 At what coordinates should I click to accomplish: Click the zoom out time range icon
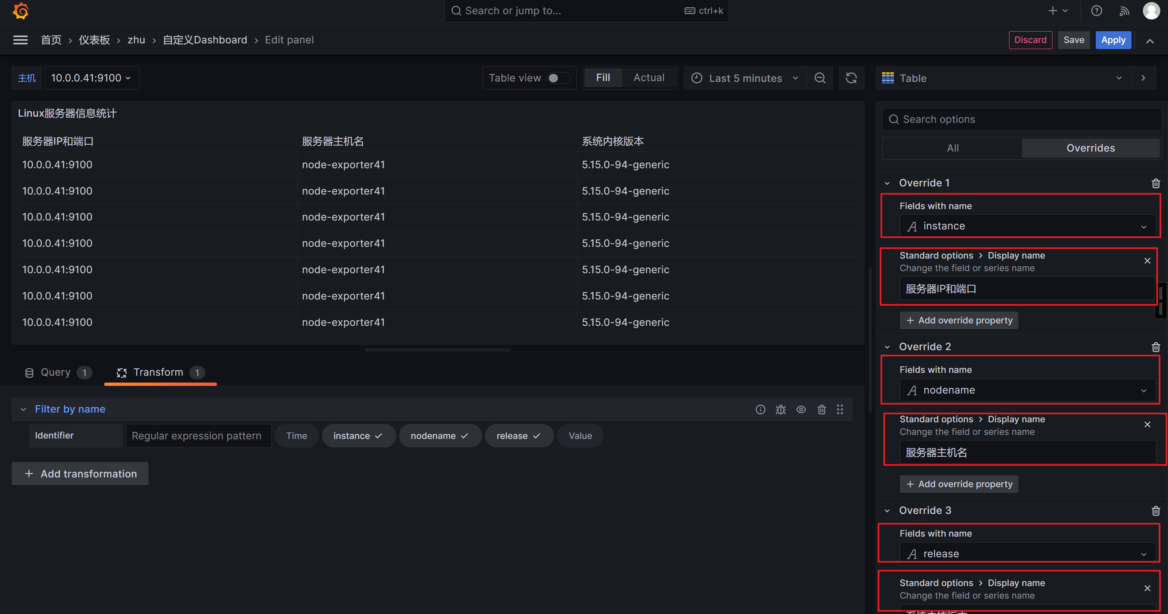tap(820, 78)
